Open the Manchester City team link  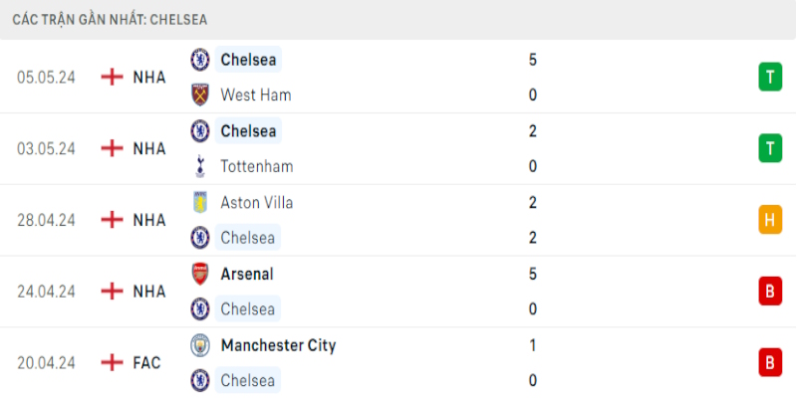(x=278, y=345)
